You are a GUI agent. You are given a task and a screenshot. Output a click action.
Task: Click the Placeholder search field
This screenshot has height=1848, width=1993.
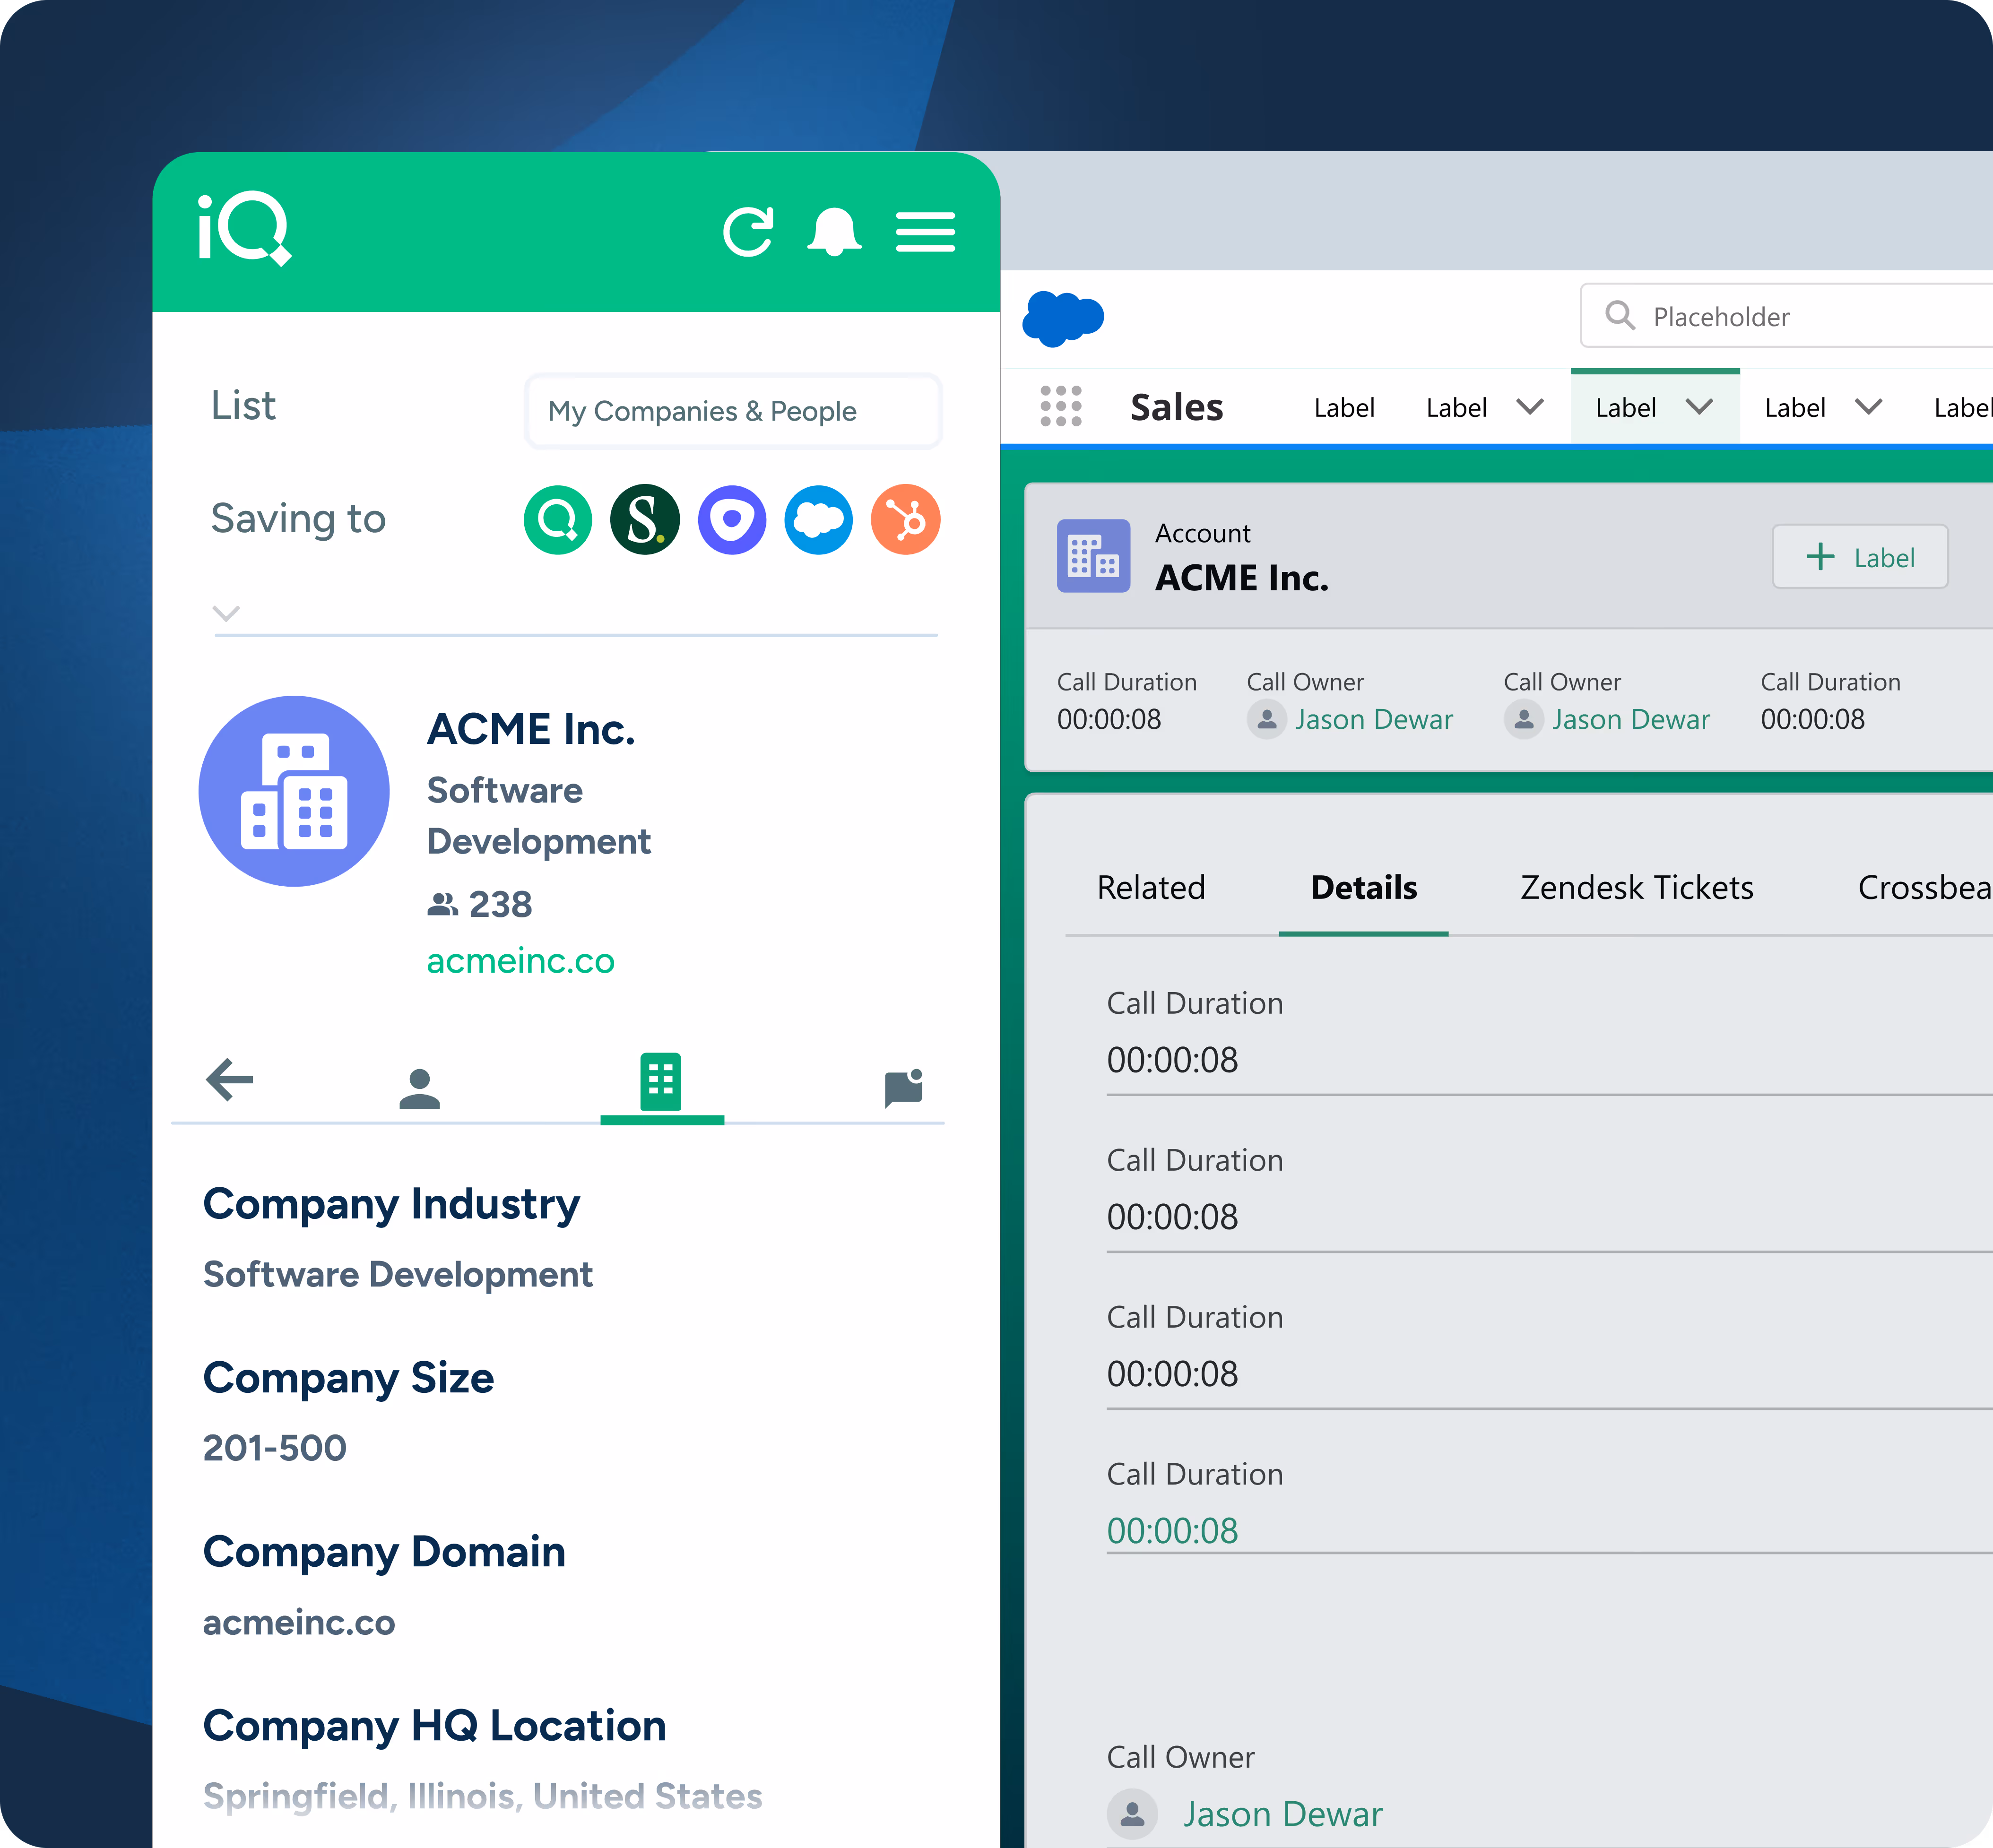click(1786, 316)
